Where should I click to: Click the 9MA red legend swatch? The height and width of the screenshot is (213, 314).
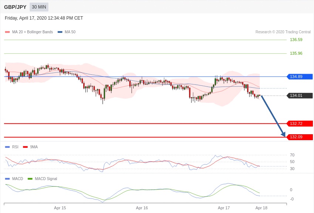pos(25,147)
